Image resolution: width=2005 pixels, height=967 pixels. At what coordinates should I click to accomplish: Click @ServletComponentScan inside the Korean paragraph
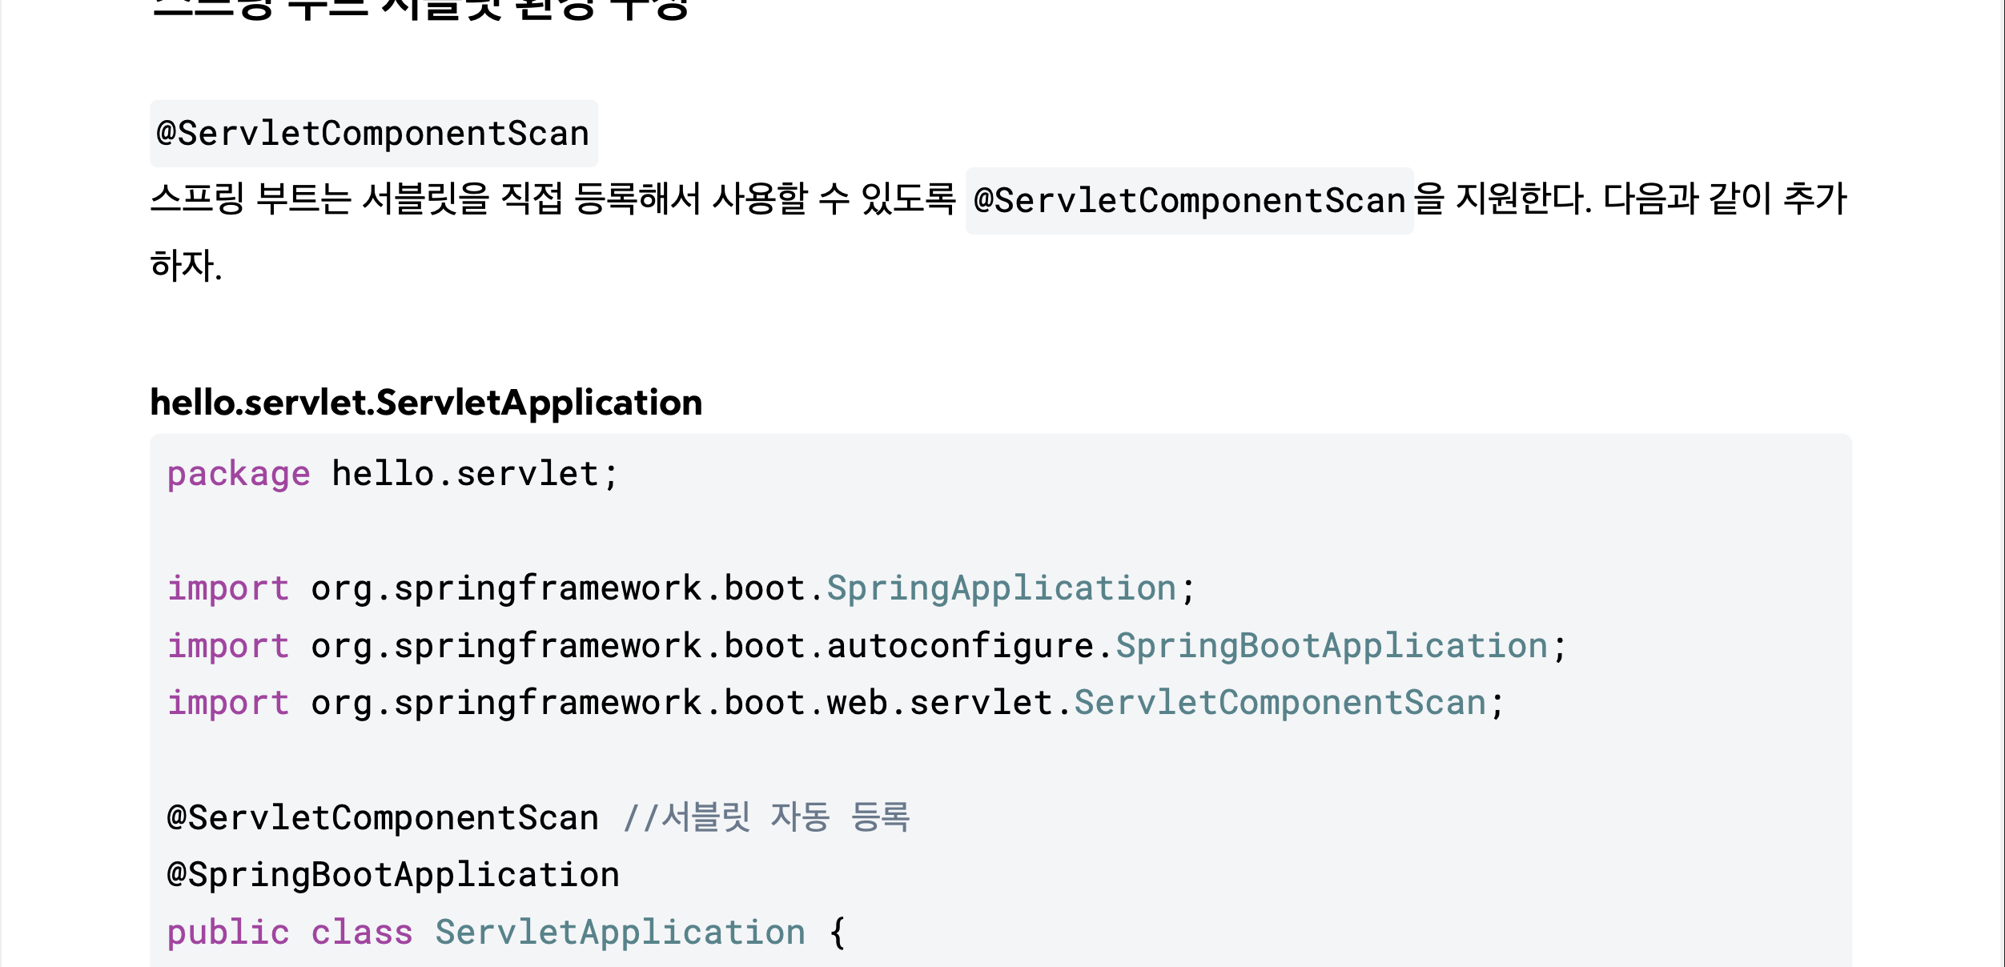coord(1189,201)
